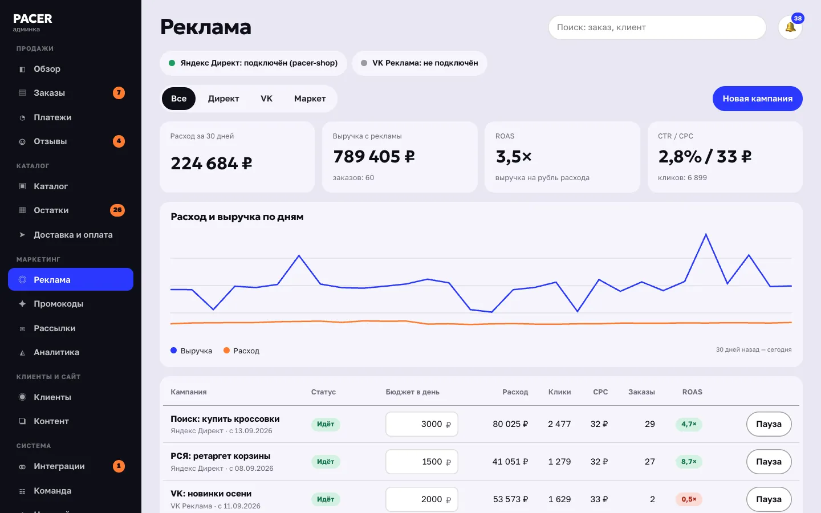Click the Команда sidebar icon
Viewport: 821px width, 513px height.
tap(22, 491)
